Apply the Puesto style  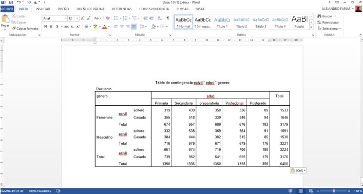tap(299, 22)
